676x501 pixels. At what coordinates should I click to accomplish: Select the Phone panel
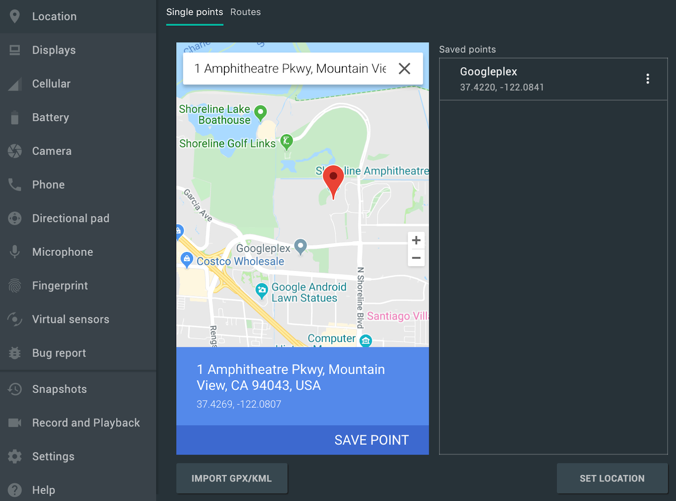[48, 184]
